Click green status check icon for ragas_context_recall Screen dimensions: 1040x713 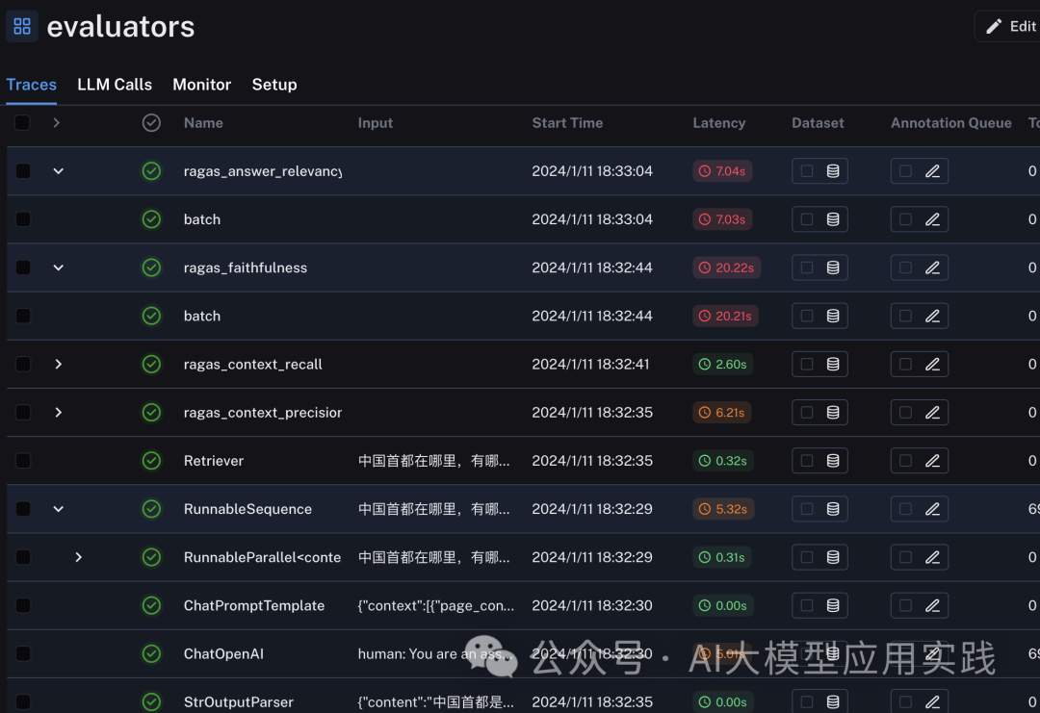point(151,364)
